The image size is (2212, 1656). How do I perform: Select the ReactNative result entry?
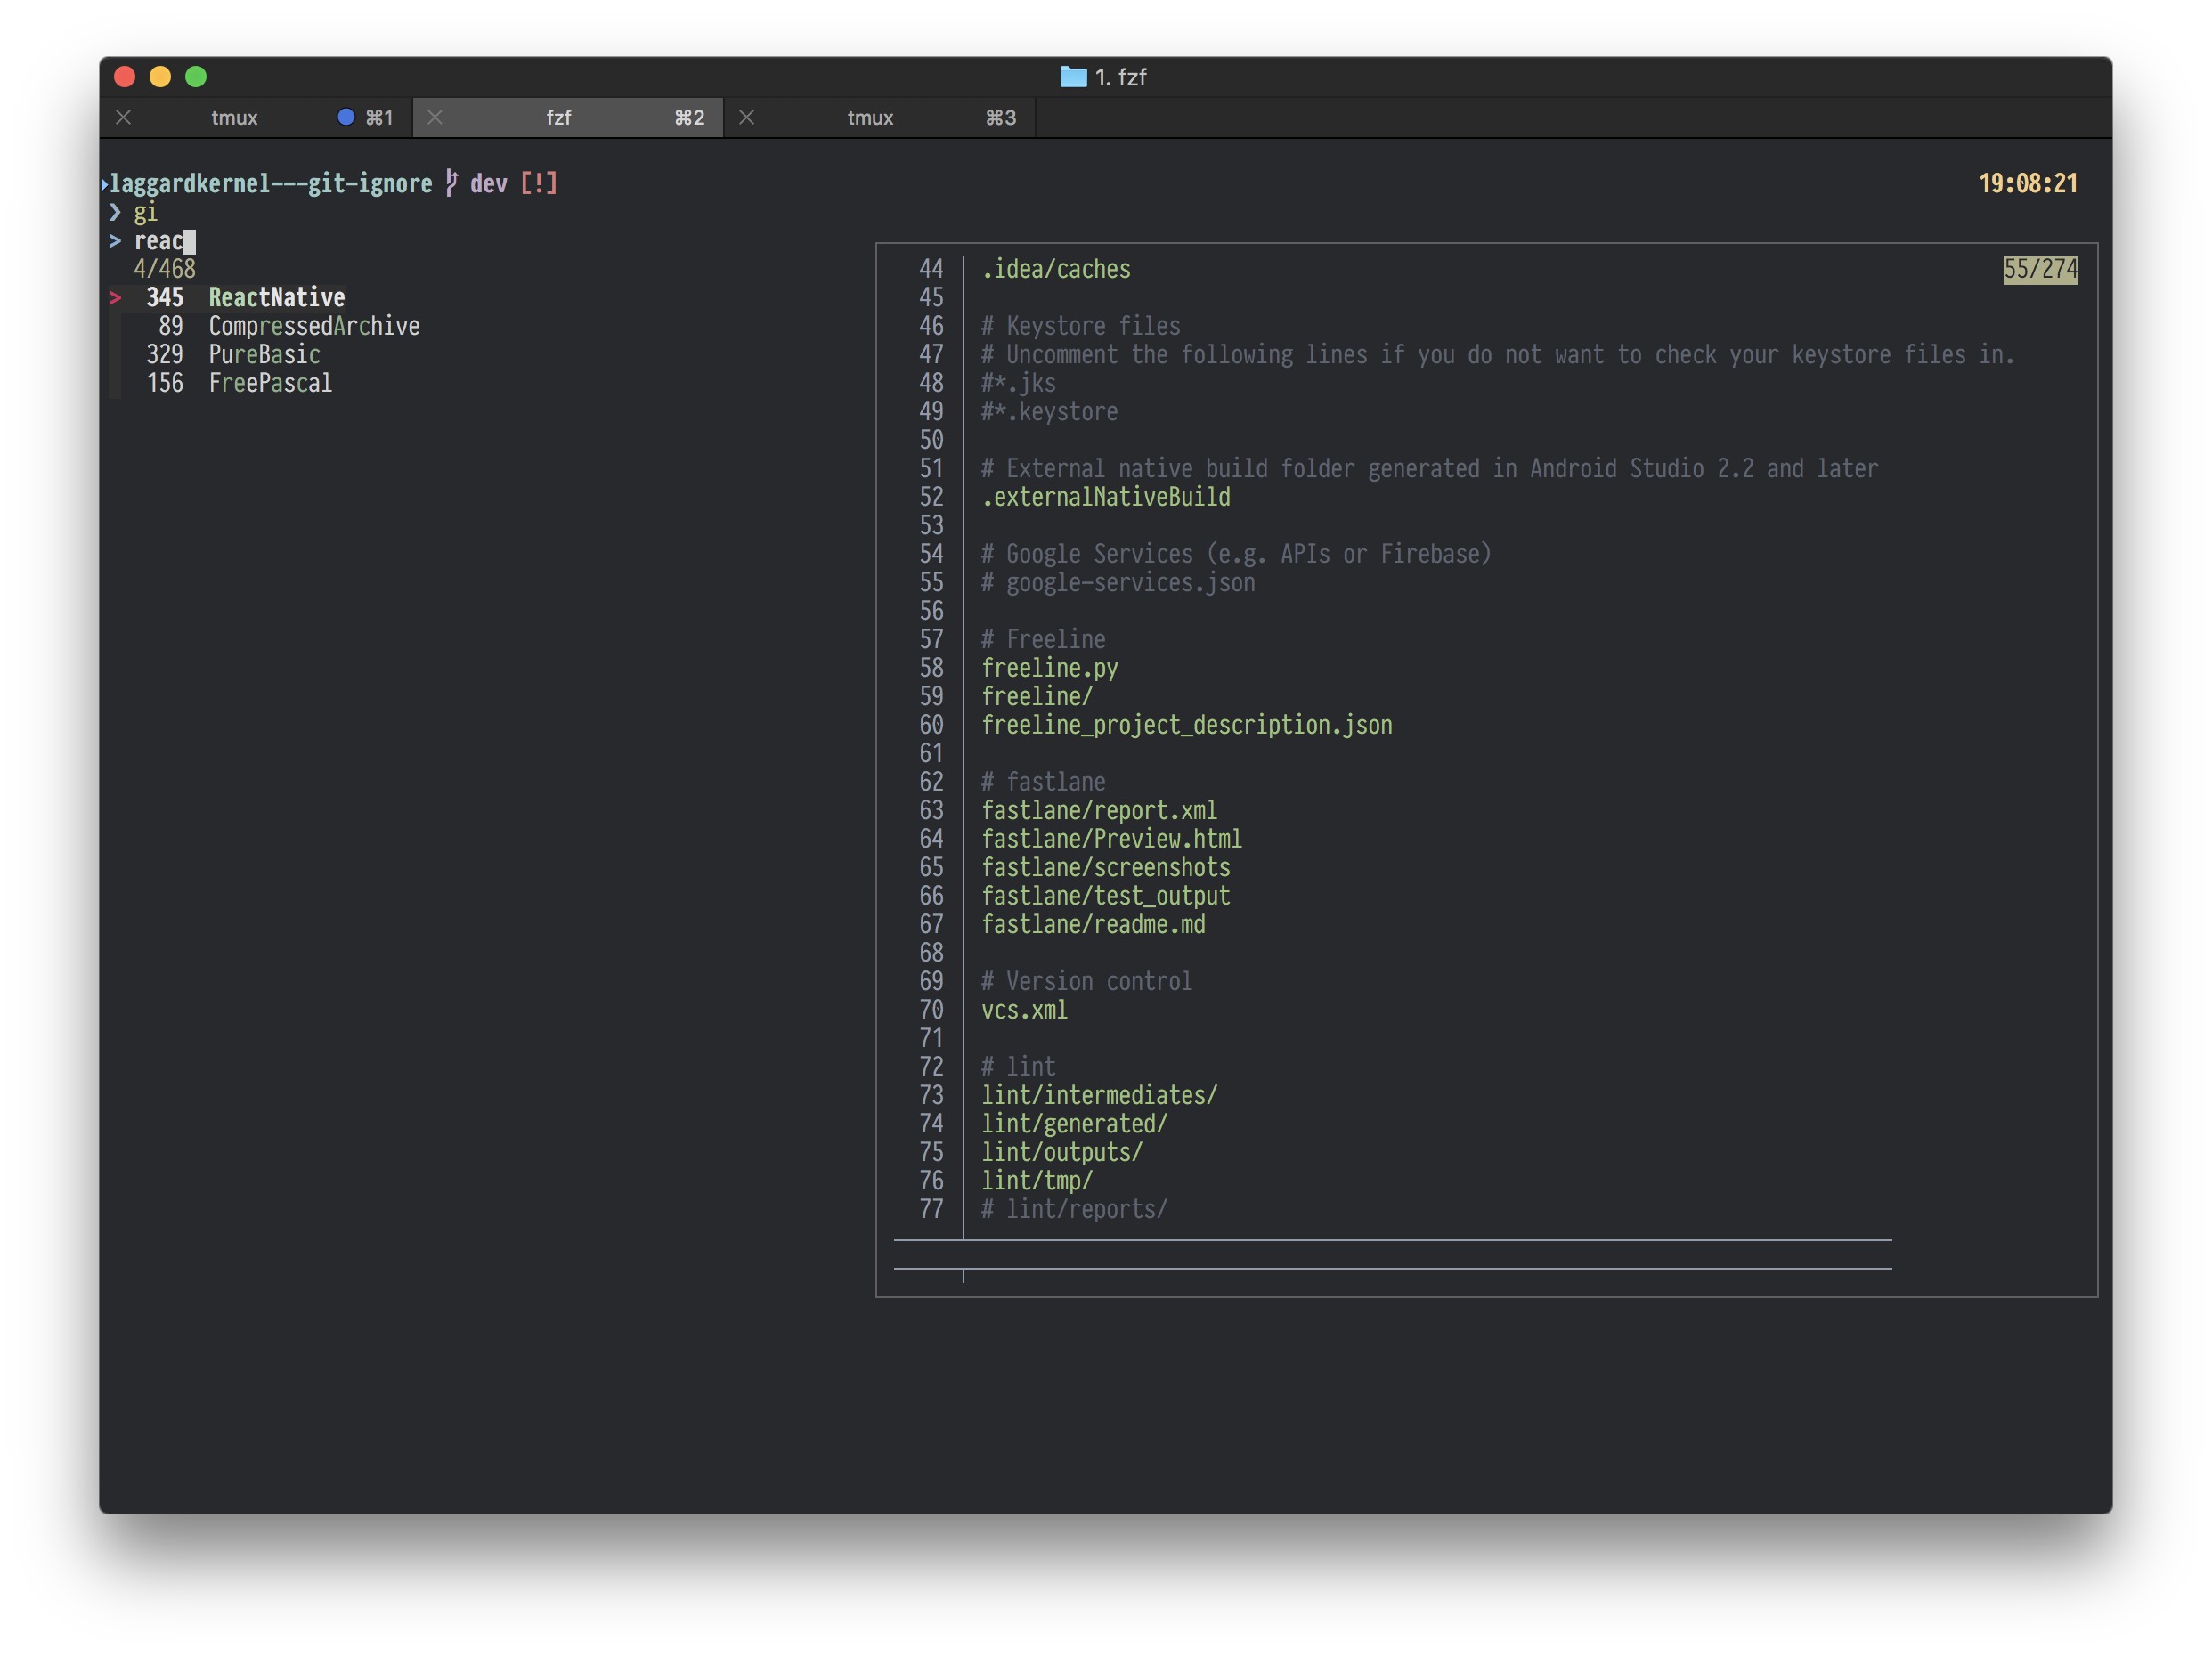point(276,297)
